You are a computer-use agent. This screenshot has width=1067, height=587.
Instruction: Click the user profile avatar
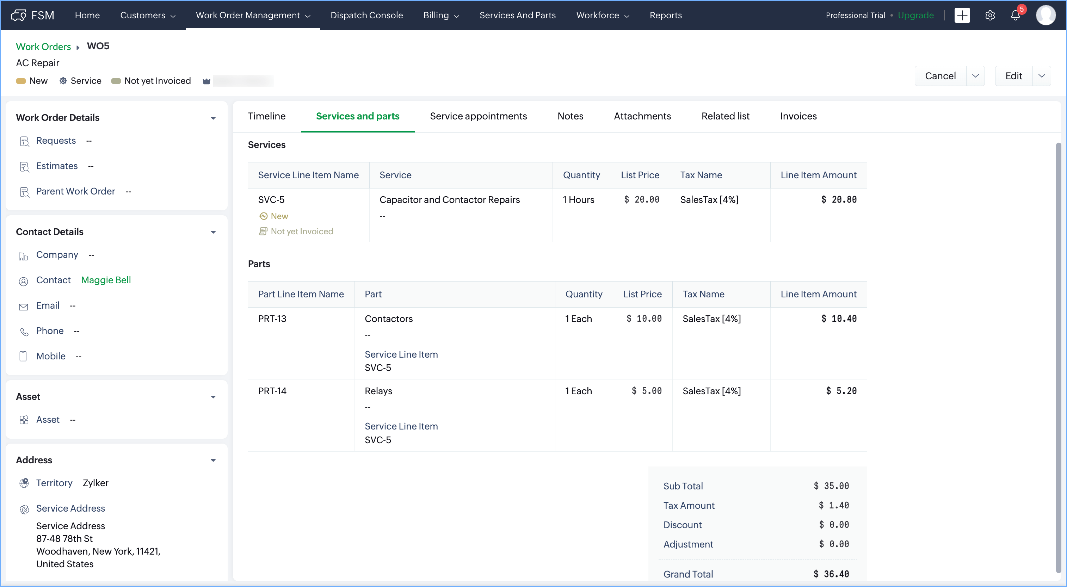point(1046,16)
